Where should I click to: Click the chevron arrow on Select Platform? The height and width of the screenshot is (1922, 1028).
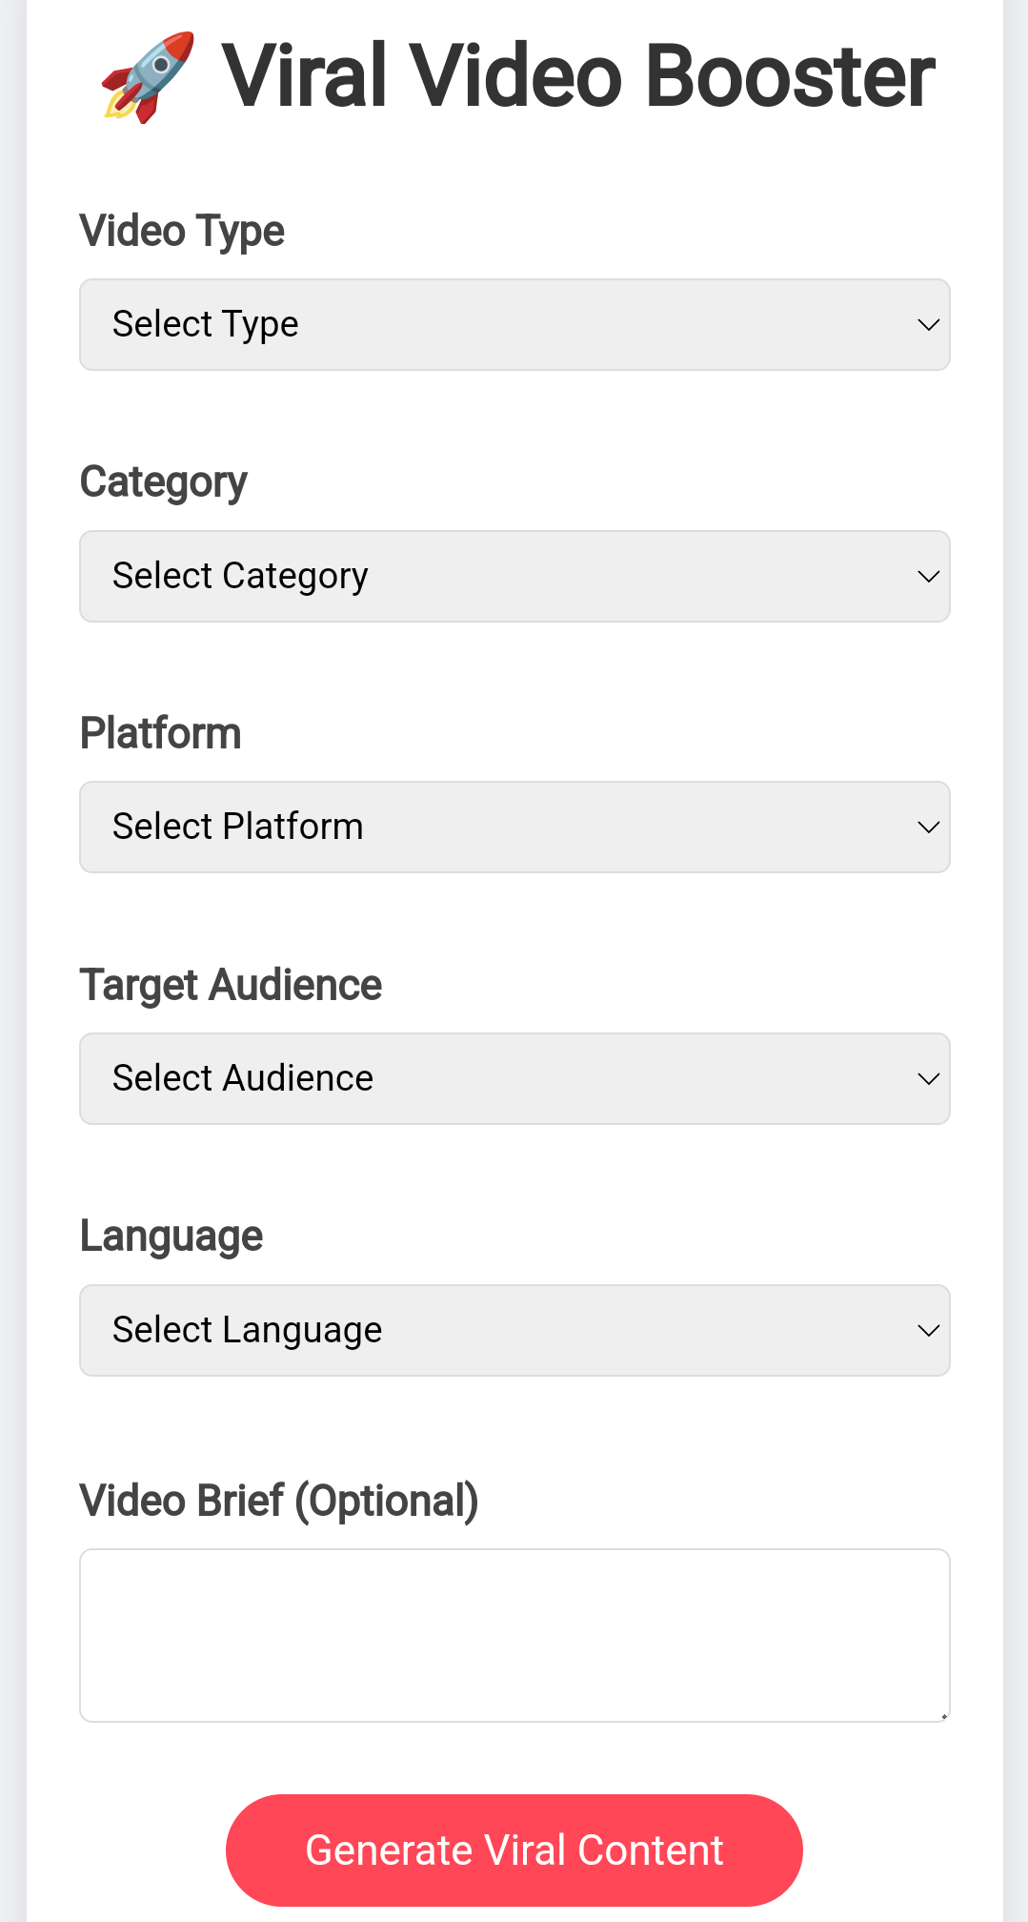[928, 828]
